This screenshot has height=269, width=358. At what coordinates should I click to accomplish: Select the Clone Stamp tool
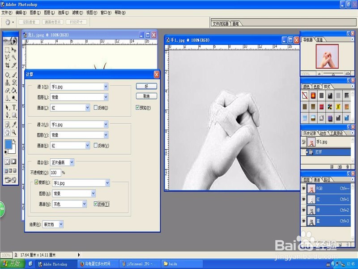point(7,82)
